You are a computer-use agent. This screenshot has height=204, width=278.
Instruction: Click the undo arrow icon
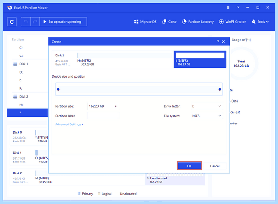coord(25,22)
